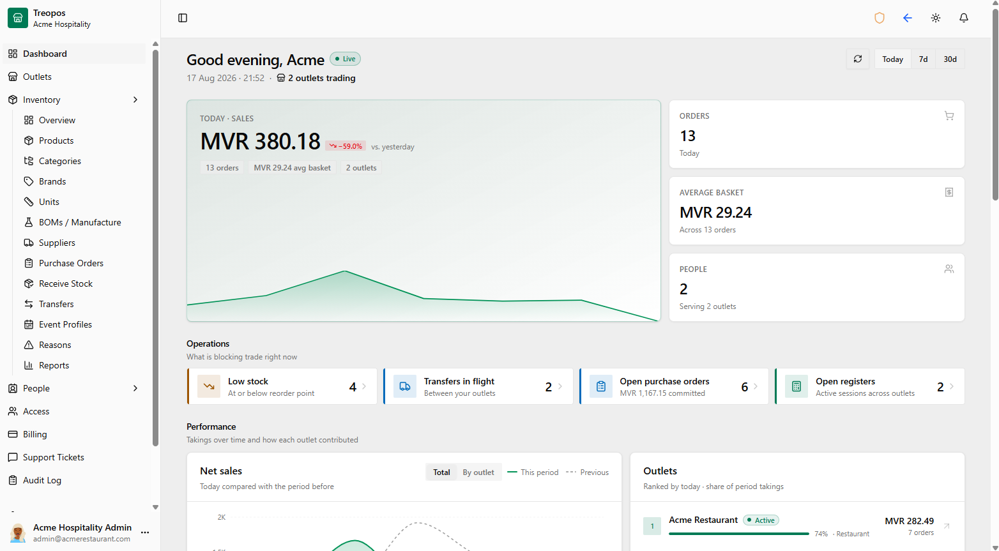The height and width of the screenshot is (551, 999).
Task: Expand the People section chevron
Action: (135, 388)
